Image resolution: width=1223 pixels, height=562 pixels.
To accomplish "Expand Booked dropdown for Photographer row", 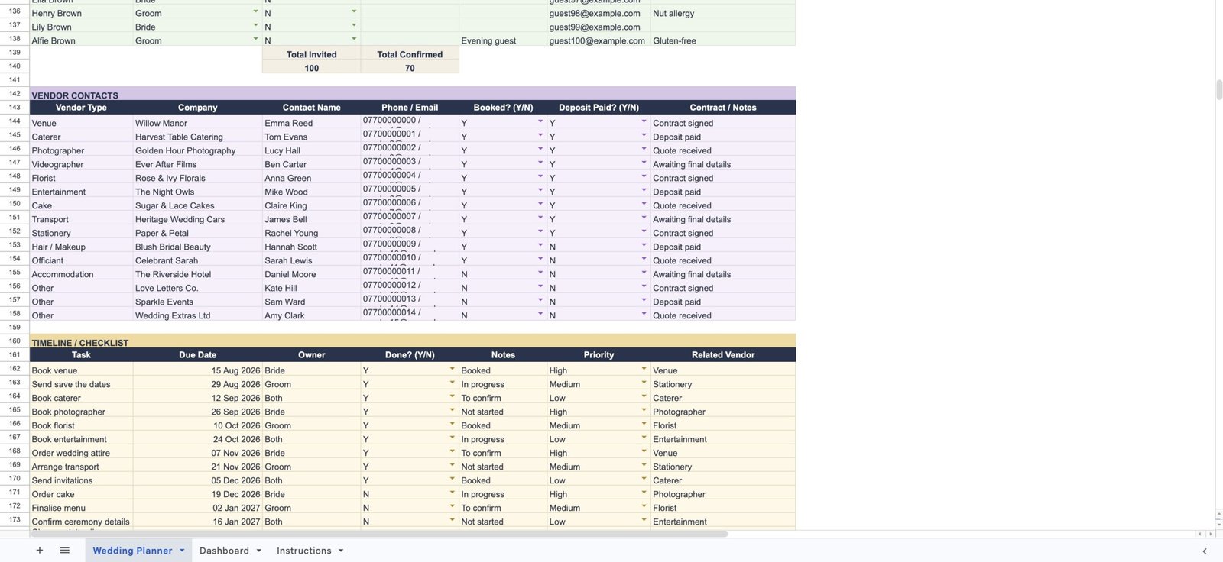I will [540, 149].
